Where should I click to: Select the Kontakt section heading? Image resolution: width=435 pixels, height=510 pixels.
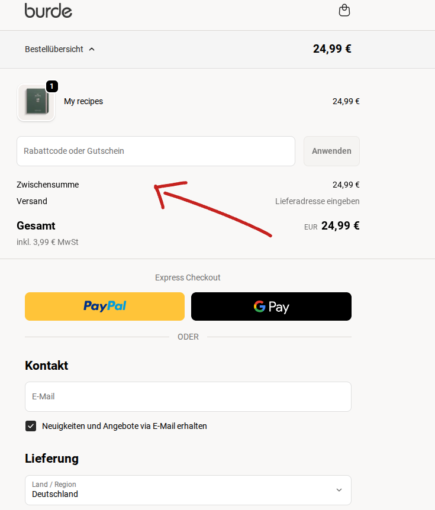click(46, 366)
